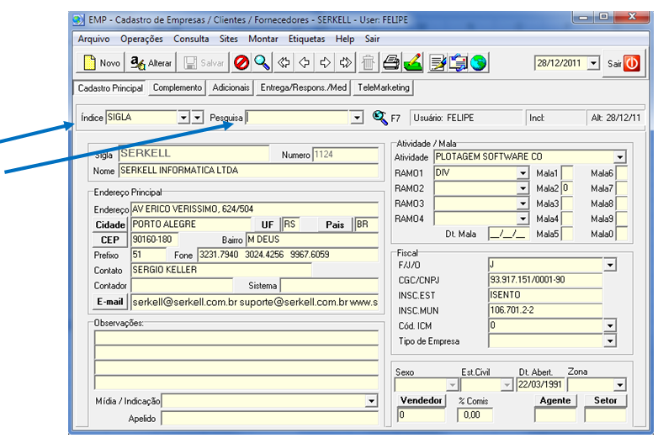
Task: Open the Montar menu
Action: pos(263,39)
